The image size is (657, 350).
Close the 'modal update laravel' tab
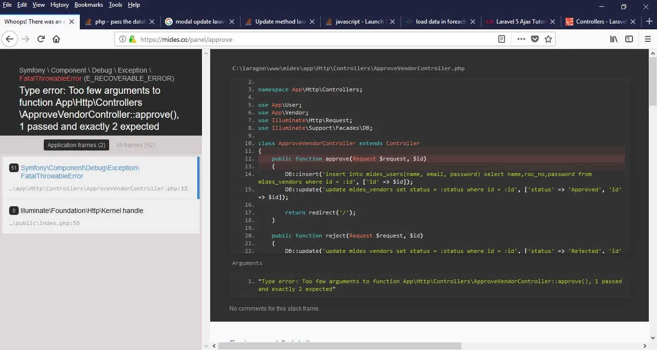click(231, 22)
